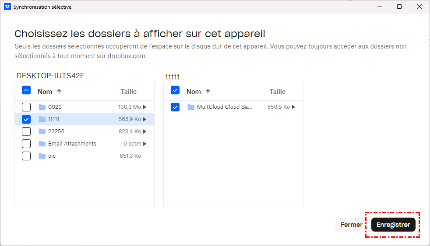Expand the MultCloud Cloud Backup arrow

pyautogui.click(x=294, y=107)
